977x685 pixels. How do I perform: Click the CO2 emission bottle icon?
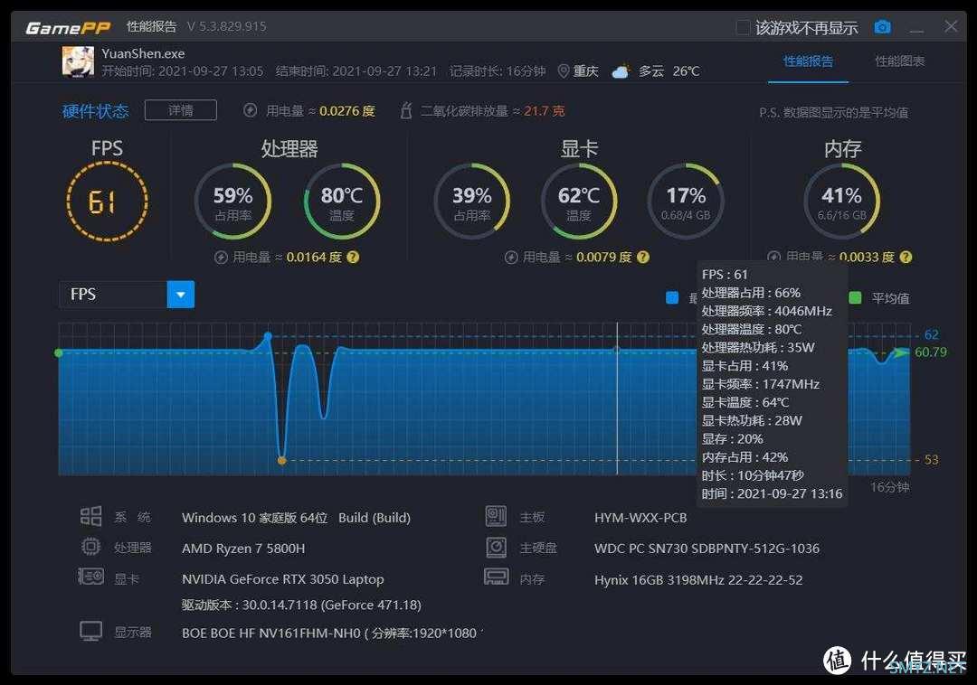coord(406,111)
